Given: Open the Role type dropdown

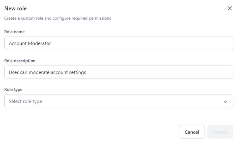Looking at the screenshot, I should (x=118, y=101).
